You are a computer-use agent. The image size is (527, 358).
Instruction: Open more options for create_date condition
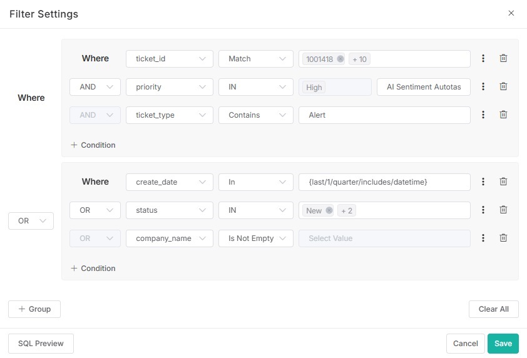[x=483, y=182]
